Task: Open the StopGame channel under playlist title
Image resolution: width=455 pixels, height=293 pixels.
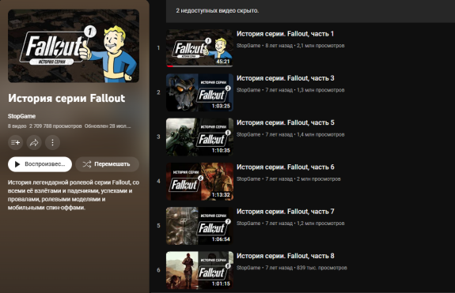Action: click(x=22, y=116)
